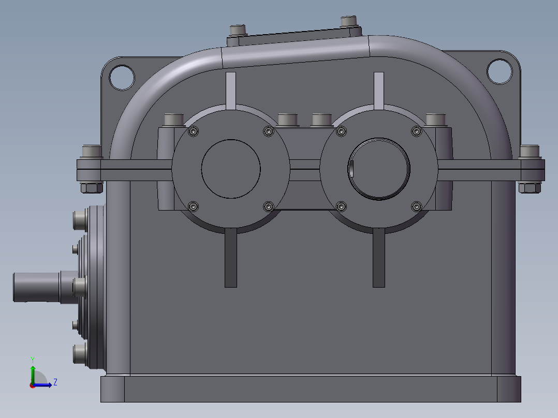
Task: Select the vertical rib below the right bearing cover
Action: (379, 259)
